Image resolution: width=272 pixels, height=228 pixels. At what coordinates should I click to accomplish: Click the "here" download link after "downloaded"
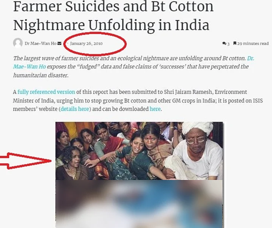[x=155, y=109]
